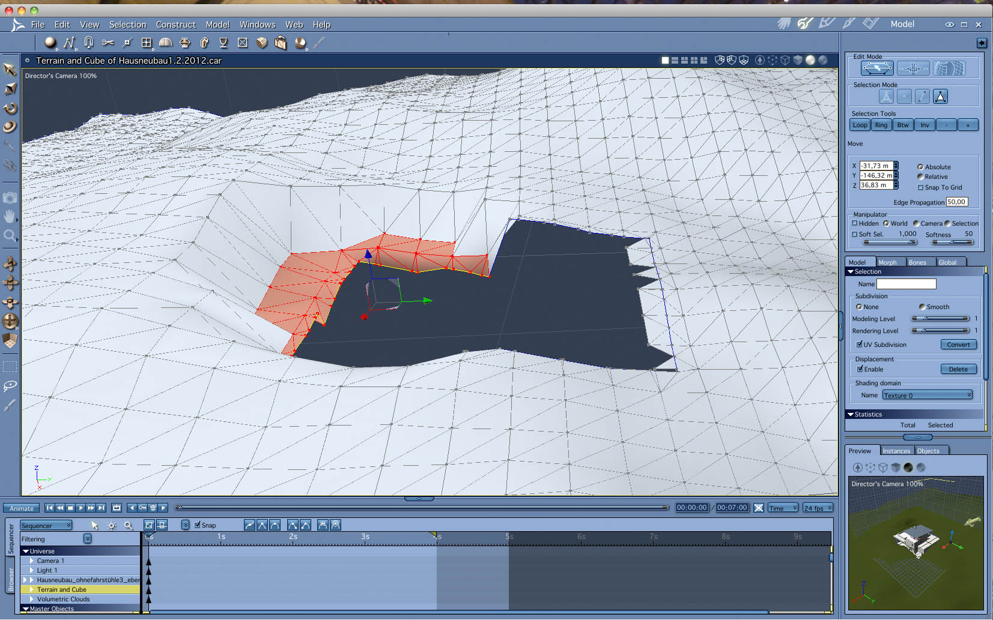This screenshot has width=993, height=620.
Task: Select the lasso selection tool
Action: point(10,386)
